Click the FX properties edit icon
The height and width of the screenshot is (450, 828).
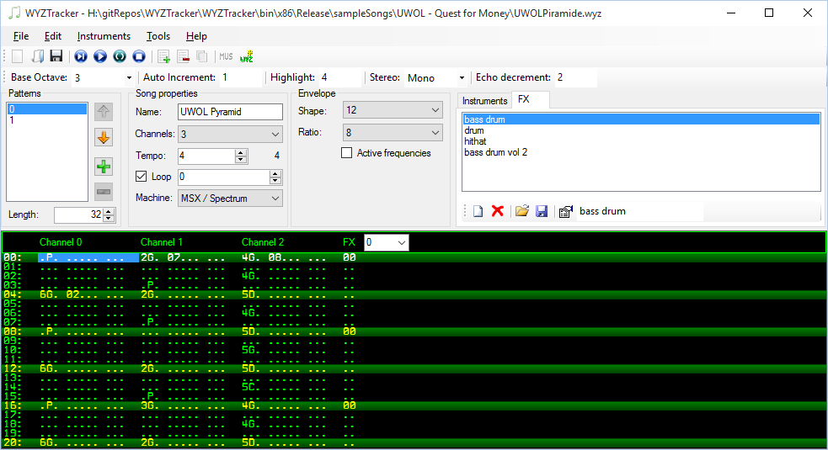coord(565,212)
